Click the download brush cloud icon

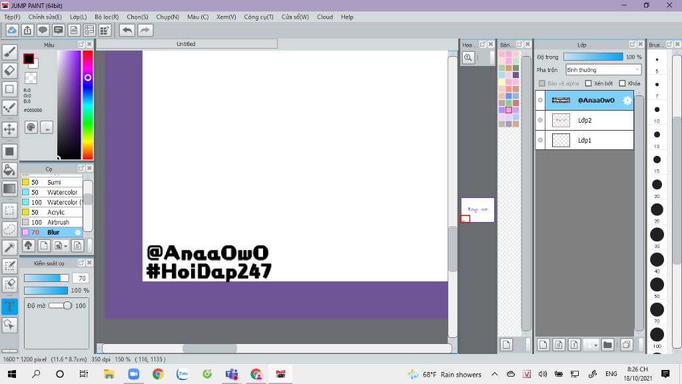pyautogui.click(x=28, y=245)
